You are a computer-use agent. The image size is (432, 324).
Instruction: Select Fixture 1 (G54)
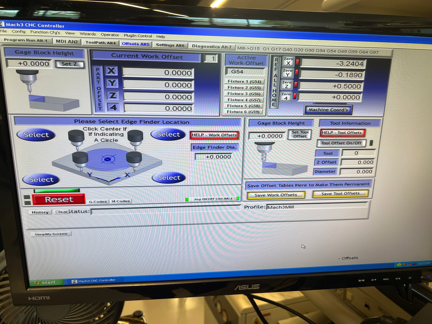(x=244, y=81)
